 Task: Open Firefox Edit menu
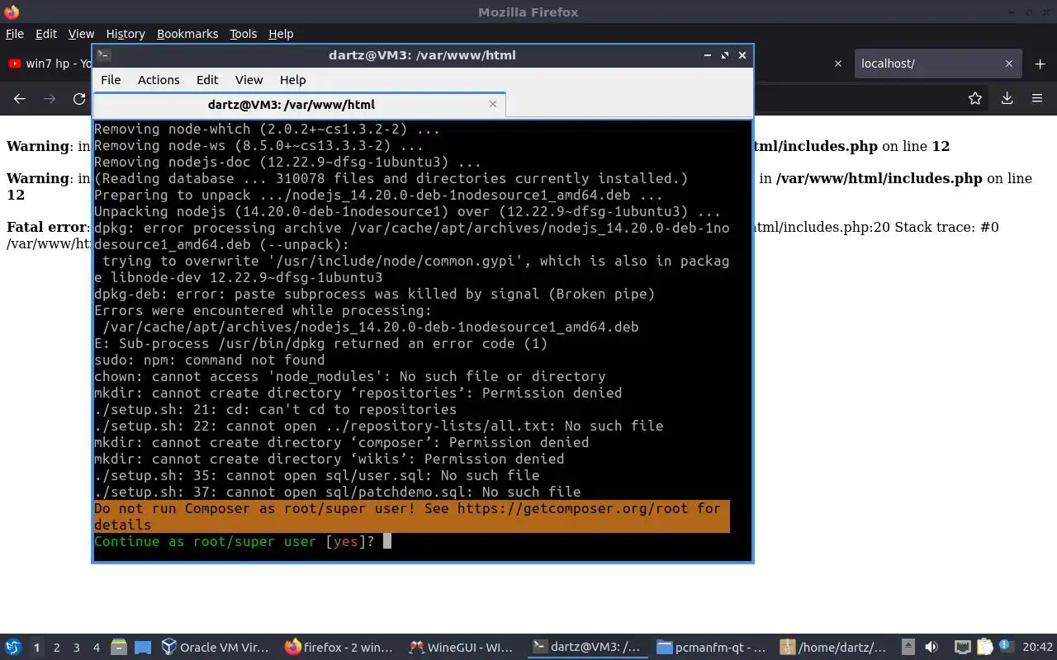pyautogui.click(x=46, y=34)
